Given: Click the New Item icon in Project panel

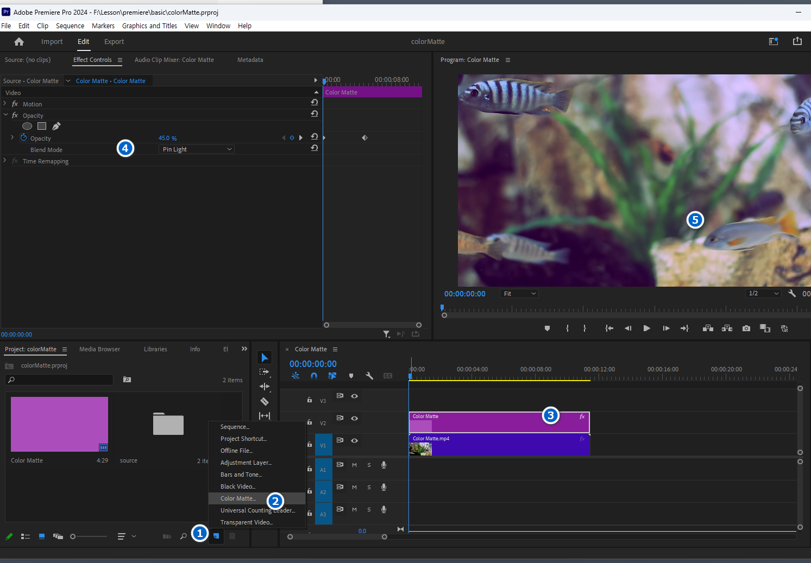Looking at the screenshot, I should click(x=216, y=536).
